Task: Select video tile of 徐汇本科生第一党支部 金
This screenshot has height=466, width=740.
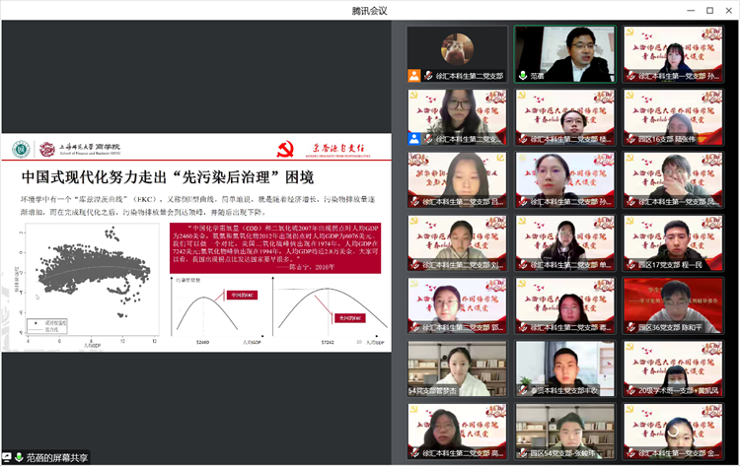Action: pos(673,432)
